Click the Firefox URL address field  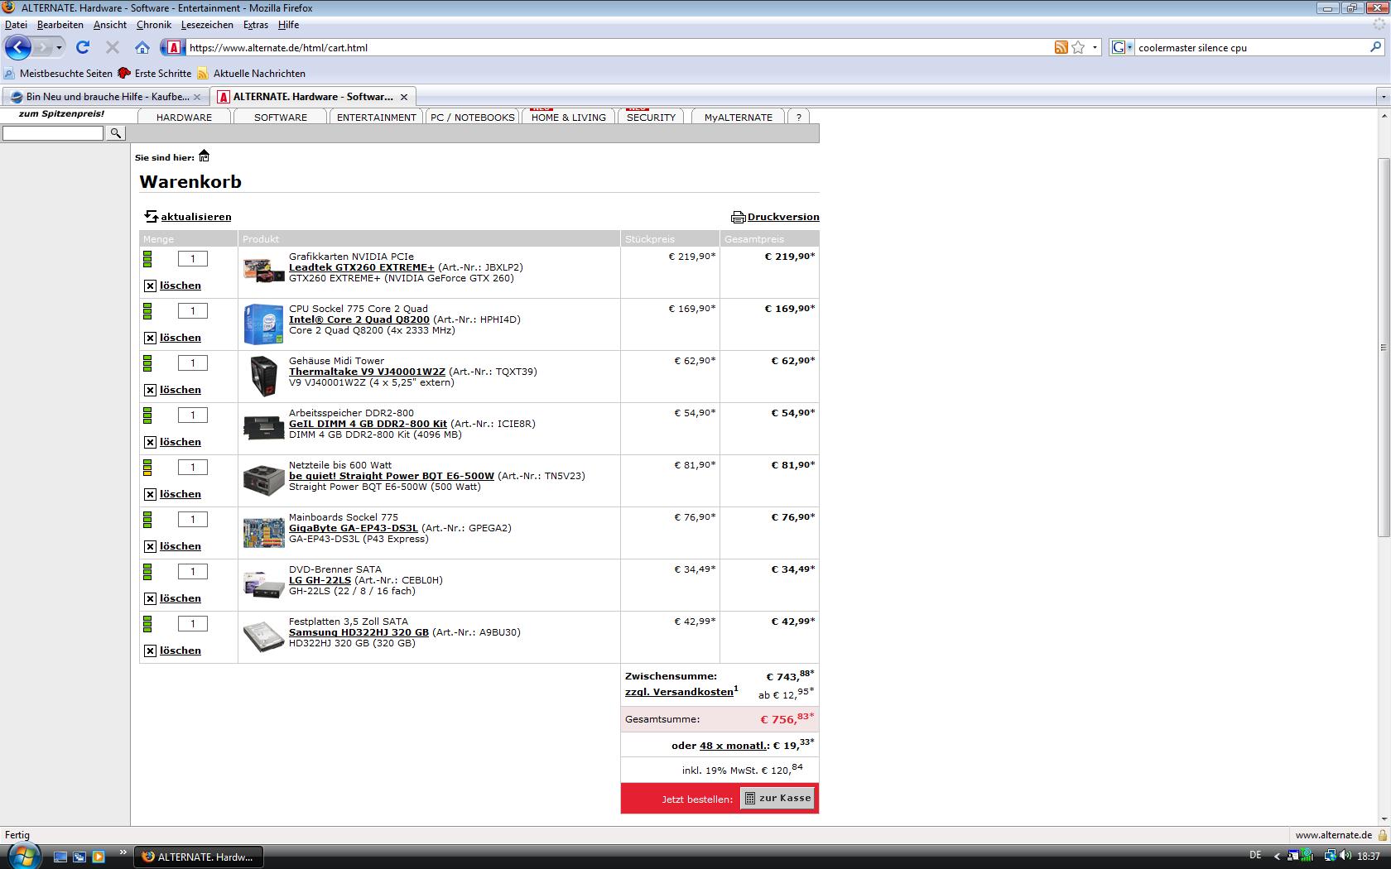619,47
